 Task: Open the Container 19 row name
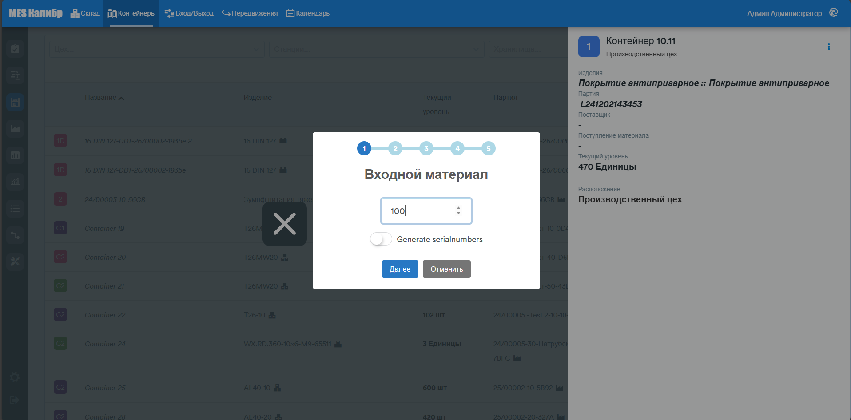click(104, 228)
